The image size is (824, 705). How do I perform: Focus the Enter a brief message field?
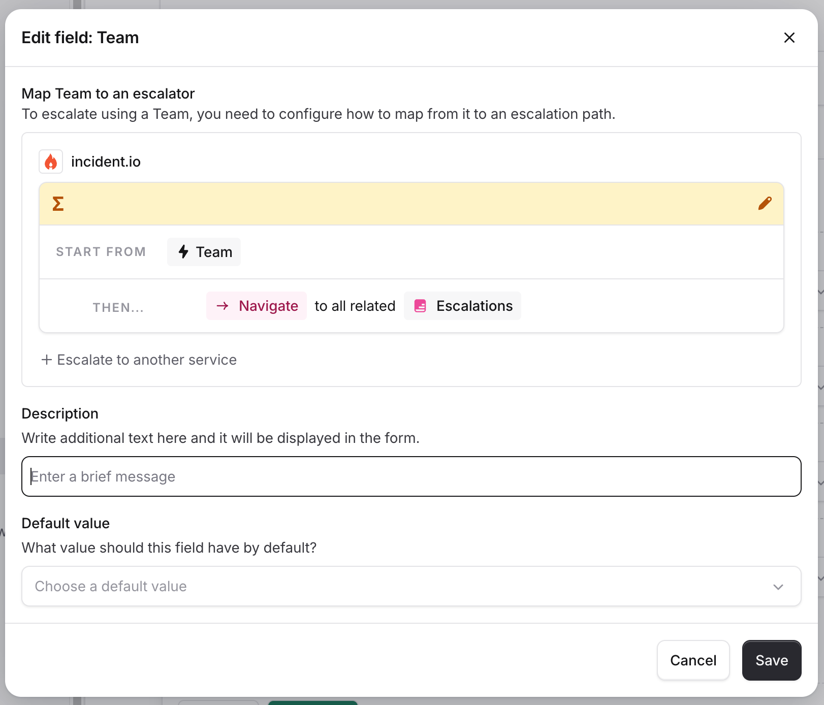click(x=411, y=476)
